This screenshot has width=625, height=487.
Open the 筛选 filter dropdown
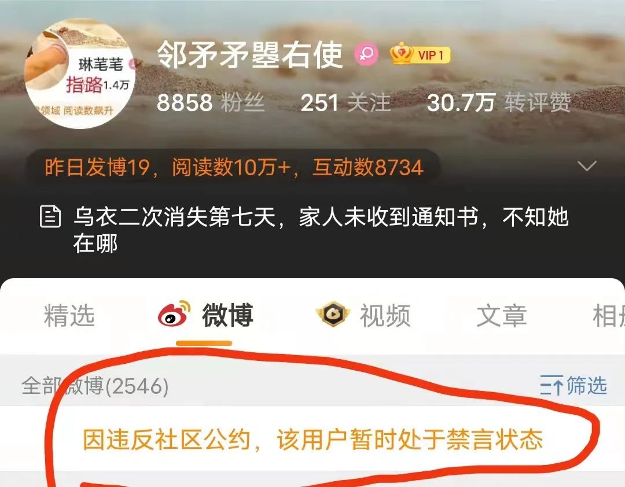[573, 385]
